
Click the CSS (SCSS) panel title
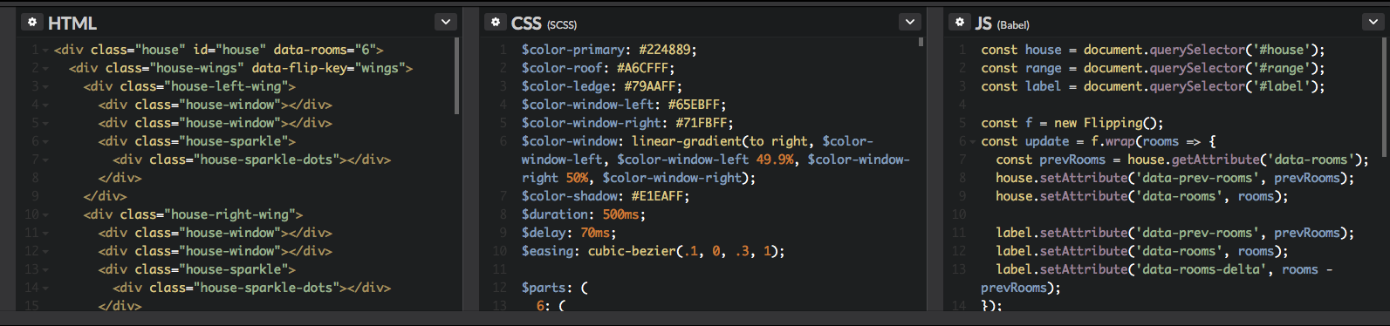tap(544, 24)
